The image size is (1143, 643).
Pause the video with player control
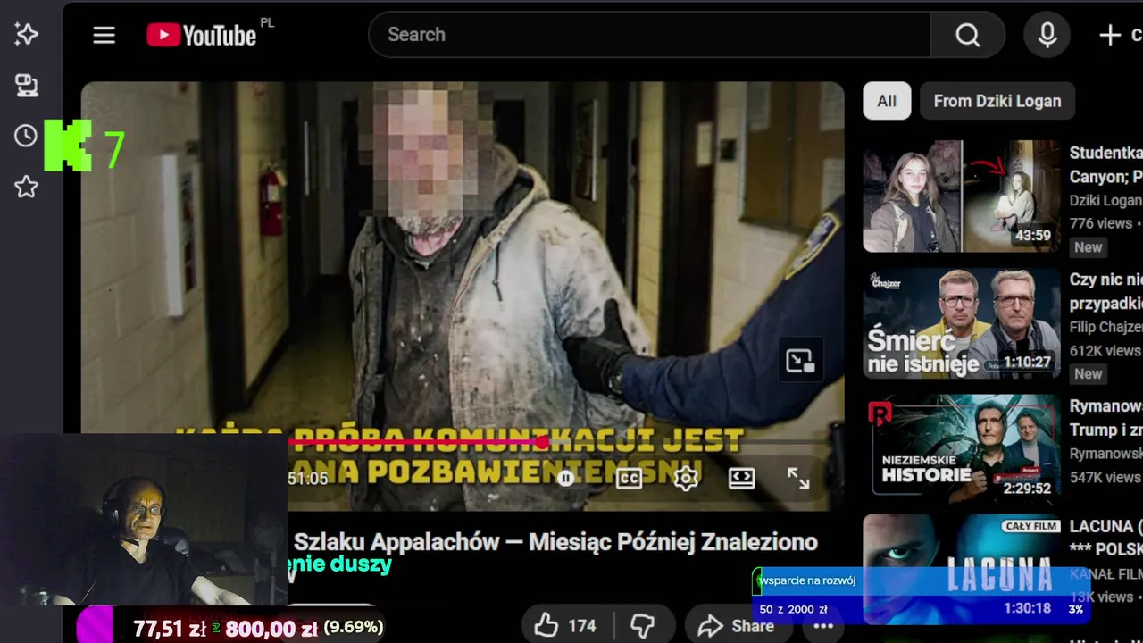[x=565, y=479]
